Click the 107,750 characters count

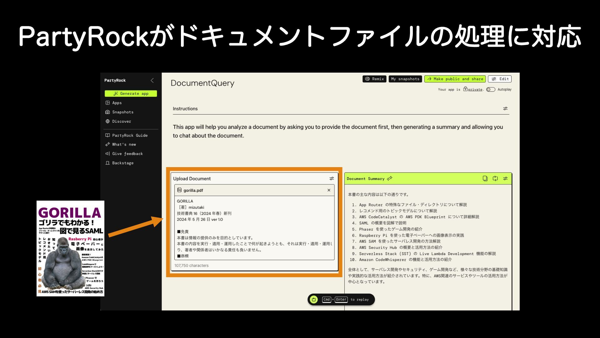191,265
